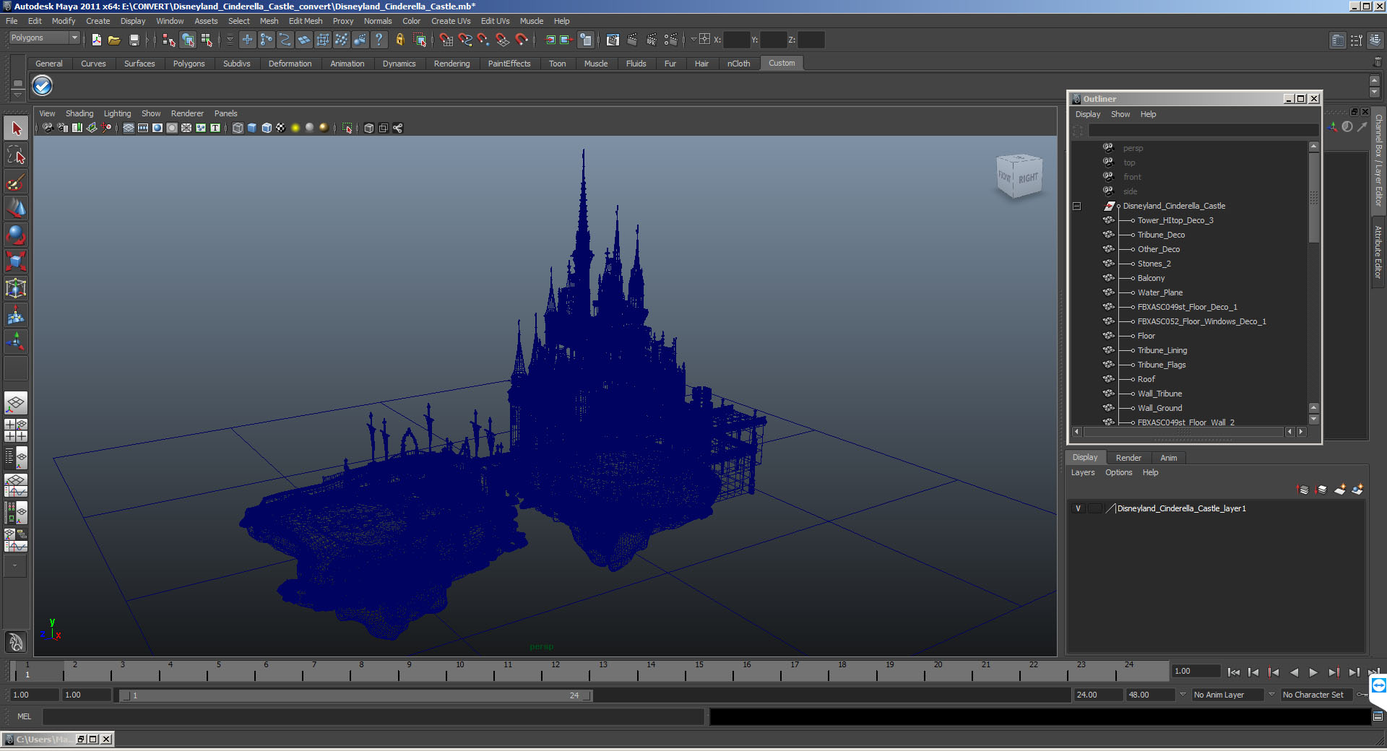This screenshot has height=751, width=1387.
Task: Click the checkmark shelf button on Custom shelf
Action: [43, 86]
